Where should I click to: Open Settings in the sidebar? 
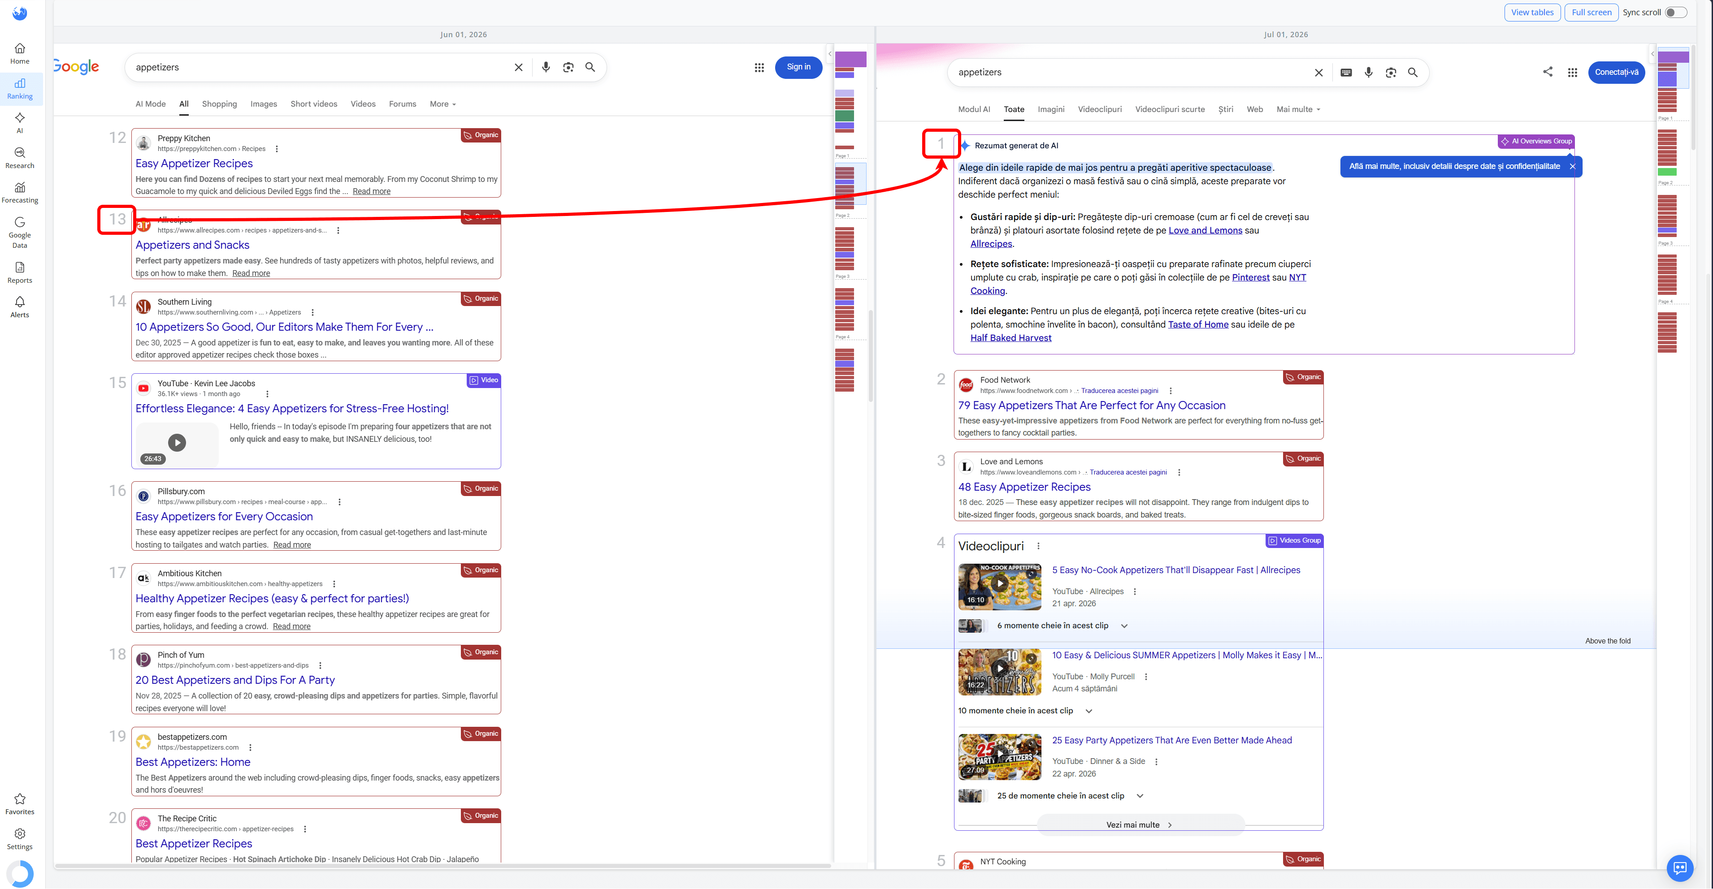tap(20, 839)
